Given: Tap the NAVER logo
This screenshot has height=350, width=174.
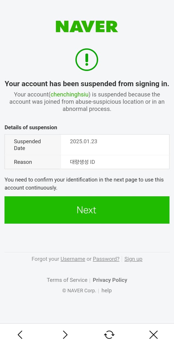Looking at the screenshot, I should pos(87,27).
